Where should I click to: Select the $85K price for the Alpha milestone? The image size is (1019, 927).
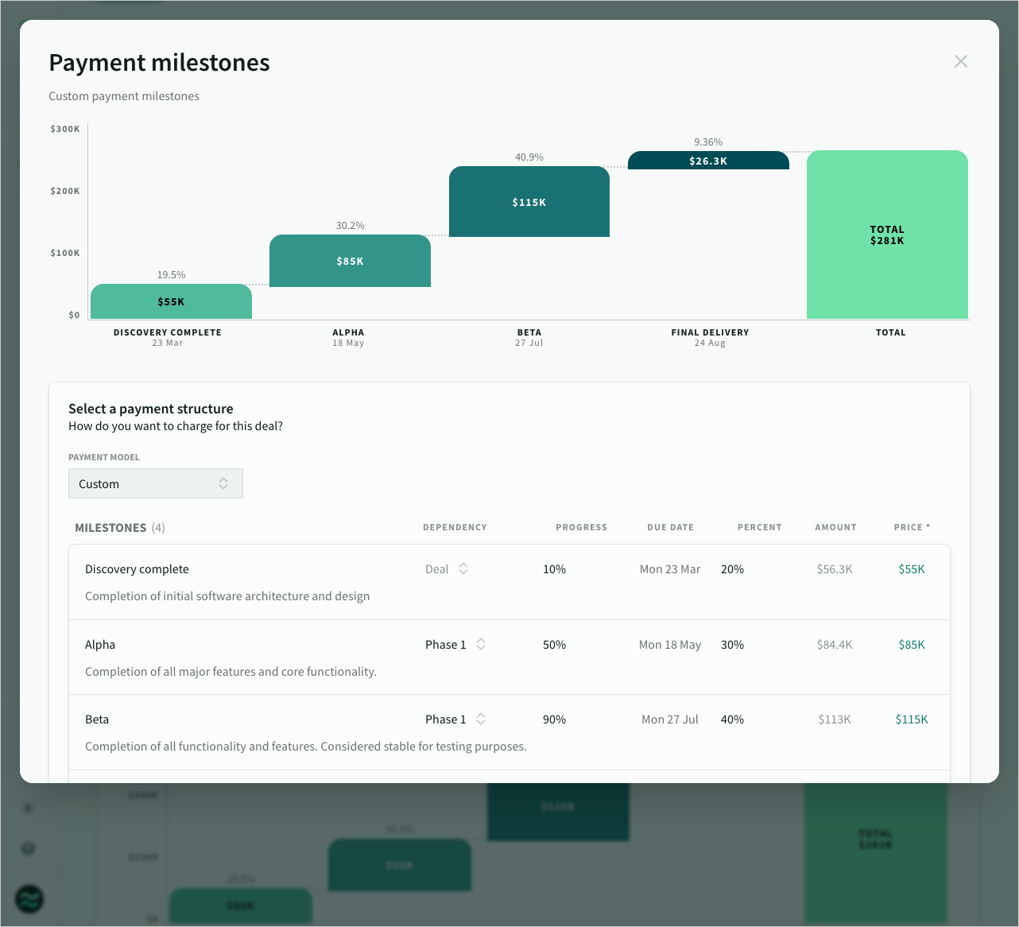point(912,644)
